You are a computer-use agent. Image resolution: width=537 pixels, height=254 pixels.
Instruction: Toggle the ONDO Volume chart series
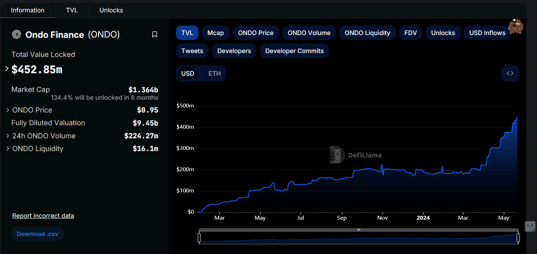tap(309, 33)
